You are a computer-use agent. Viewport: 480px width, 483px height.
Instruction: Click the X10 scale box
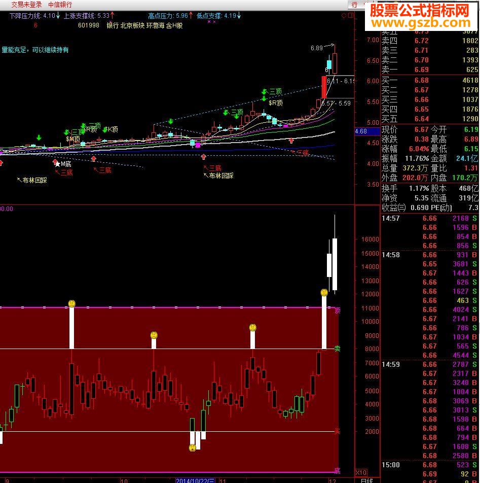pyautogui.click(x=361, y=472)
